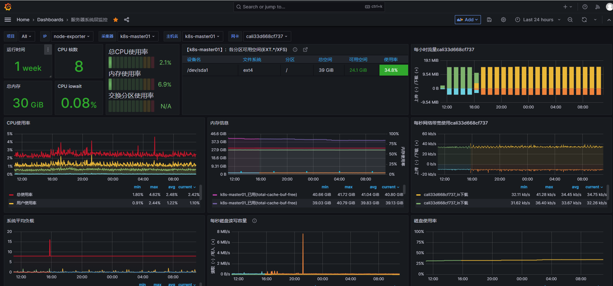Screen dimensions: 613x286
Task: Open the hamburger navigation menu
Action: point(8,20)
